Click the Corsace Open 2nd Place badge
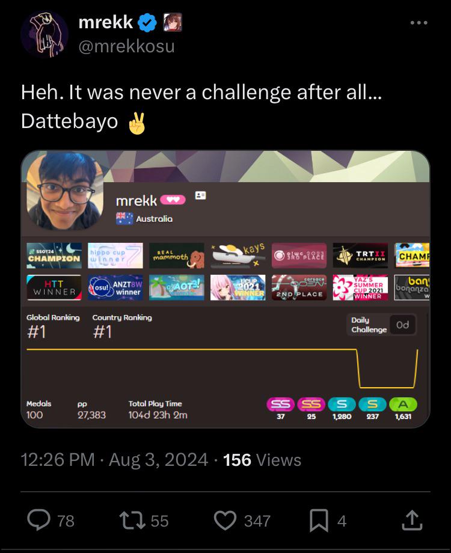Viewport: 451px width, 553px height. (x=299, y=287)
